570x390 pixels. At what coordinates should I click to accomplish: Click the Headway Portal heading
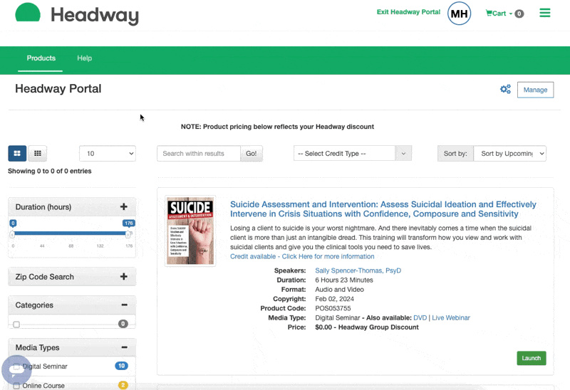pyautogui.click(x=58, y=88)
